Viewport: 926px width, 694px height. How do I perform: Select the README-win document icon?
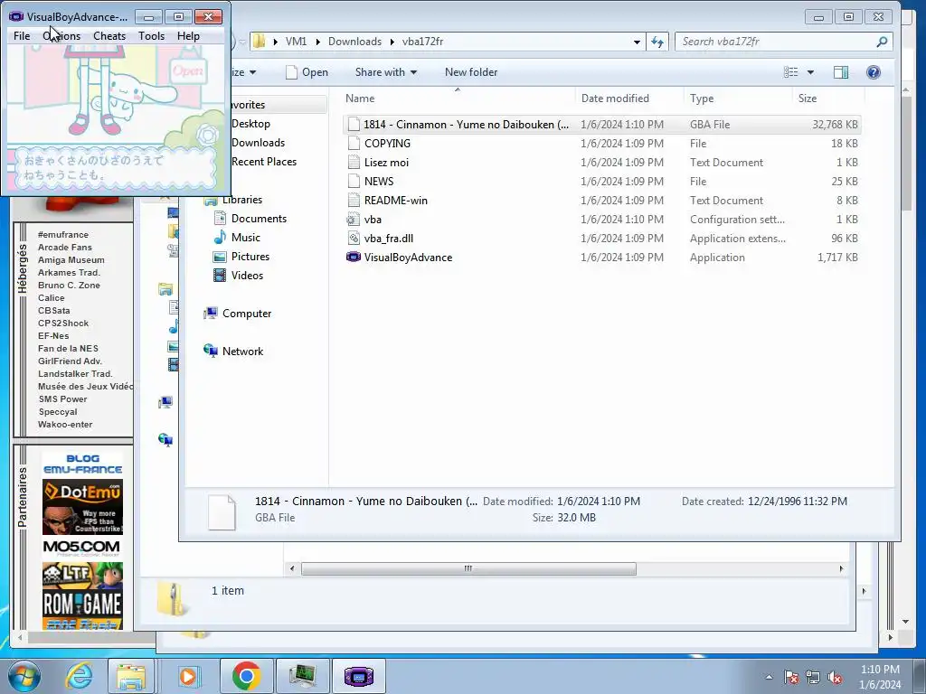tap(354, 200)
